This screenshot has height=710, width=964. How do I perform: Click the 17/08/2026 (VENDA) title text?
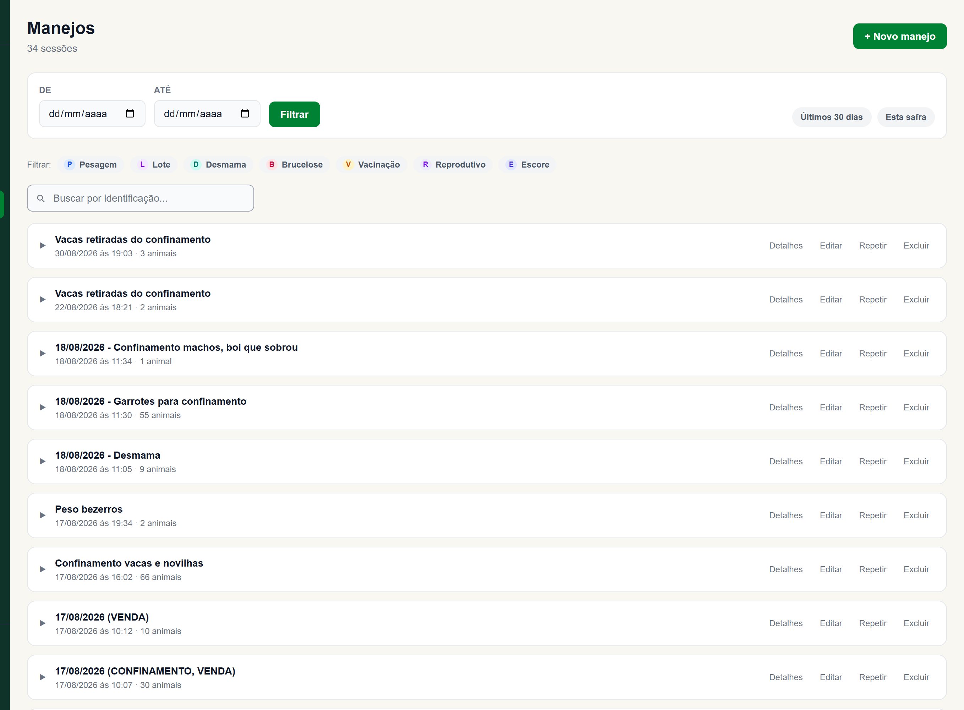tap(102, 617)
